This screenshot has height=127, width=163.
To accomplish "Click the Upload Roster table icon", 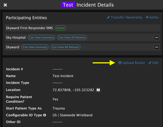I will (120, 63).
